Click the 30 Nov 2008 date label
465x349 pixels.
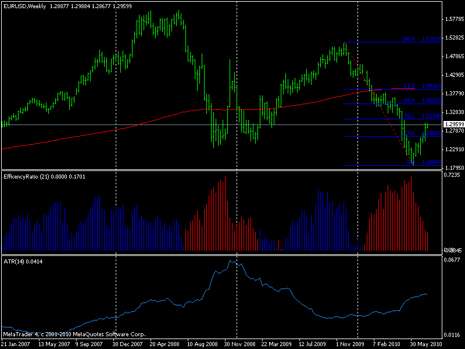coord(239,344)
